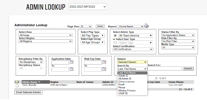
Task: Sort by Home Phone column header
Action: point(176,82)
